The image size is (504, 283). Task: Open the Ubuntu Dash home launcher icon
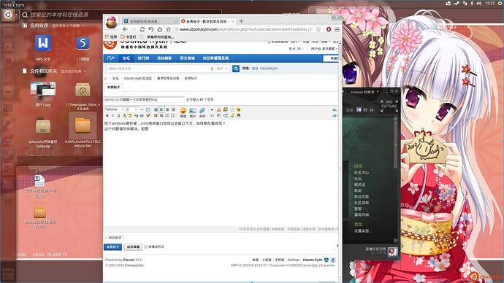[x=8, y=15]
